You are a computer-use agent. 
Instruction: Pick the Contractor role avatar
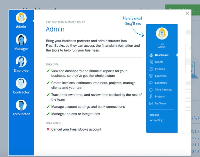point(21,83)
